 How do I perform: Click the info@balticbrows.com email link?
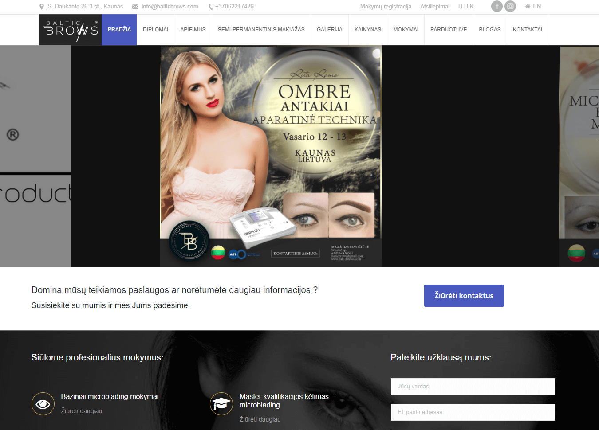coord(170,7)
